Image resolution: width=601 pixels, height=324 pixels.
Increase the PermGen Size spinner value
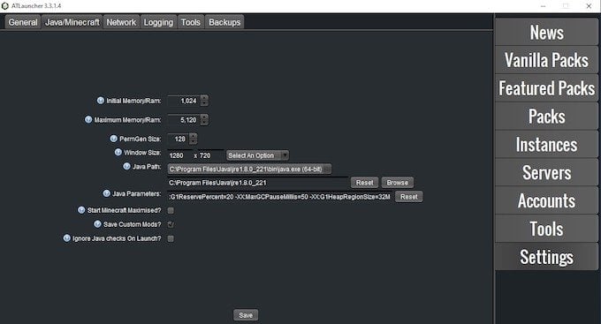point(194,136)
